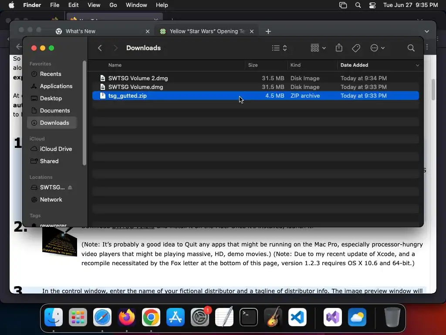Click the date and time in menu bar

[x=410, y=5]
